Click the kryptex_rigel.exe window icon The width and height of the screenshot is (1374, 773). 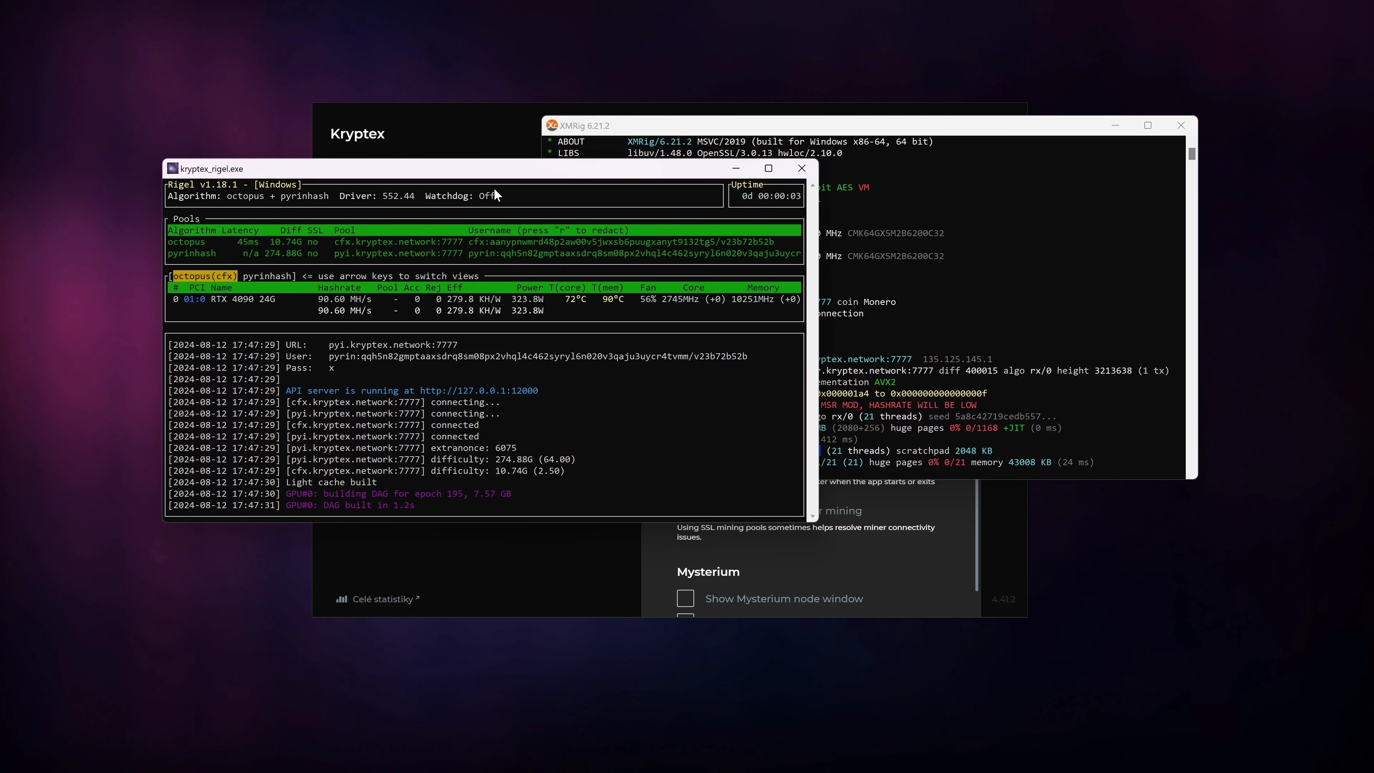coord(172,169)
